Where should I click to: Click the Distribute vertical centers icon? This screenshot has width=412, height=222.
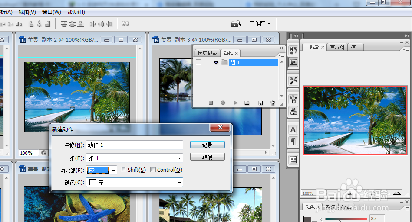coord(72,24)
